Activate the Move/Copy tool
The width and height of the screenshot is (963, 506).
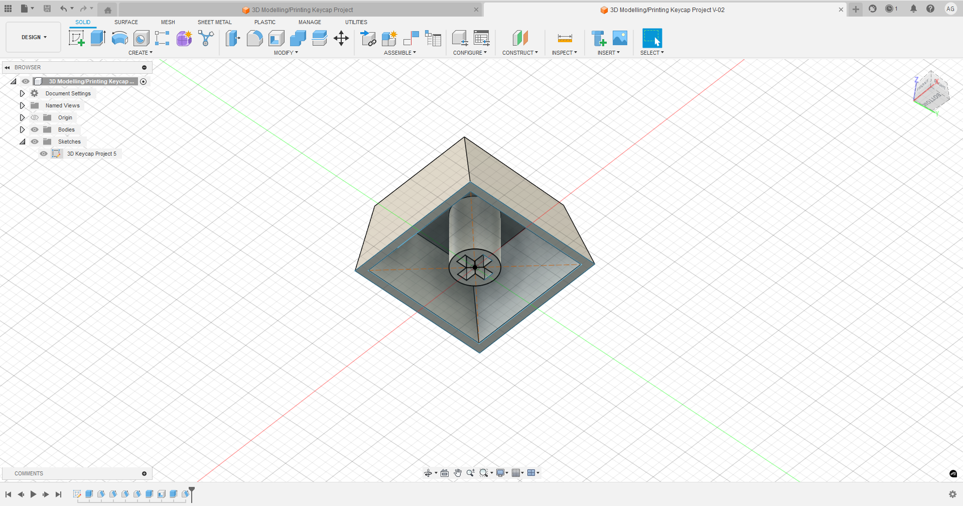click(341, 38)
